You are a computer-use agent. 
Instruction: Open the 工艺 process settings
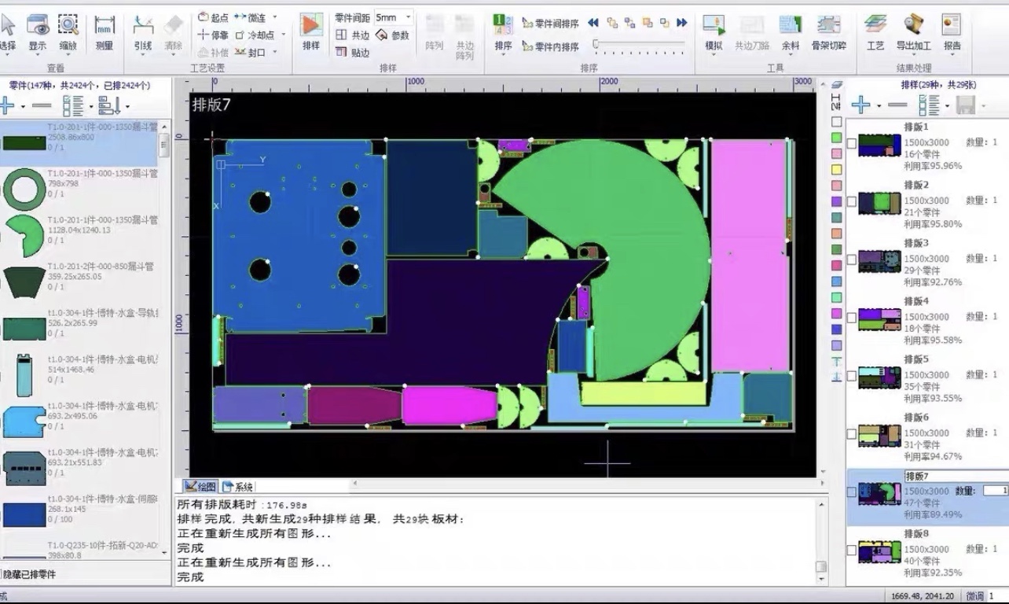(875, 31)
